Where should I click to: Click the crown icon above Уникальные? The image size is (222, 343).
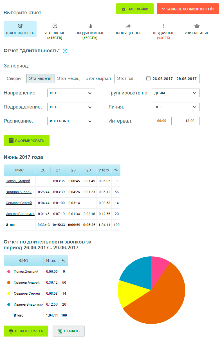pos(197,26)
